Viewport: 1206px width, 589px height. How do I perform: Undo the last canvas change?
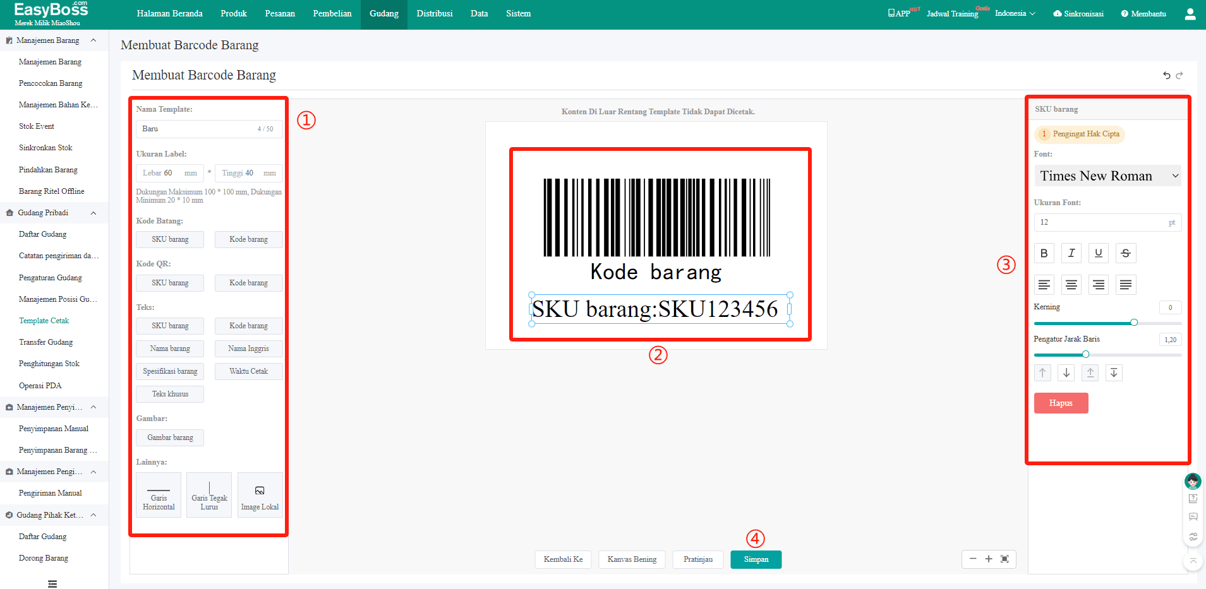coord(1166,75)
